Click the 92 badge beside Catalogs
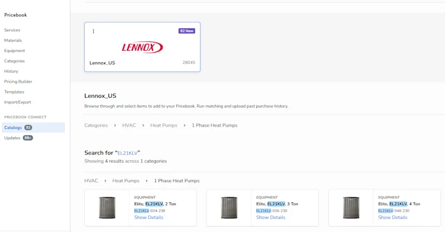The width and height of the screenshot is (445, 232). [28, 128]
